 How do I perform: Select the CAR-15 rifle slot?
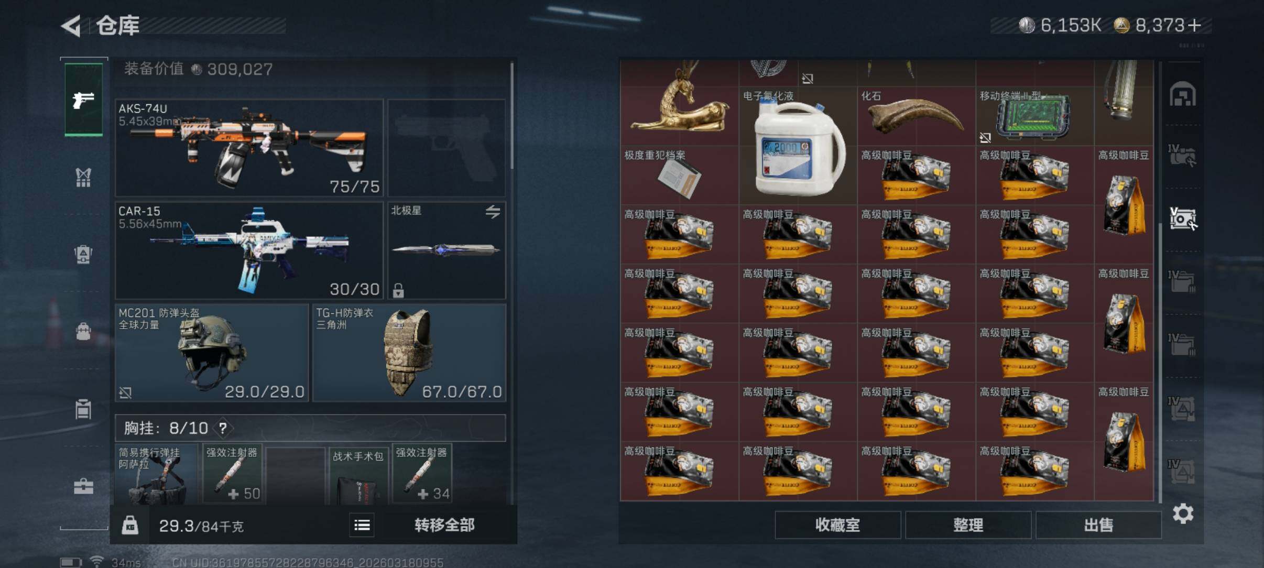249,250
